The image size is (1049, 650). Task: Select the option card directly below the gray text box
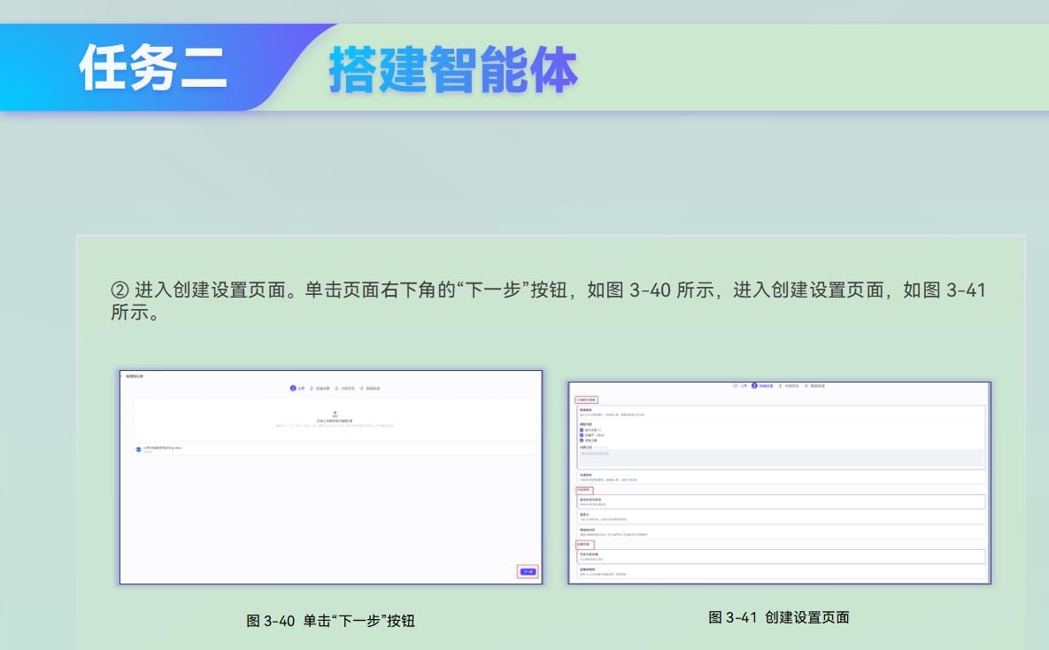click(781, 477)
